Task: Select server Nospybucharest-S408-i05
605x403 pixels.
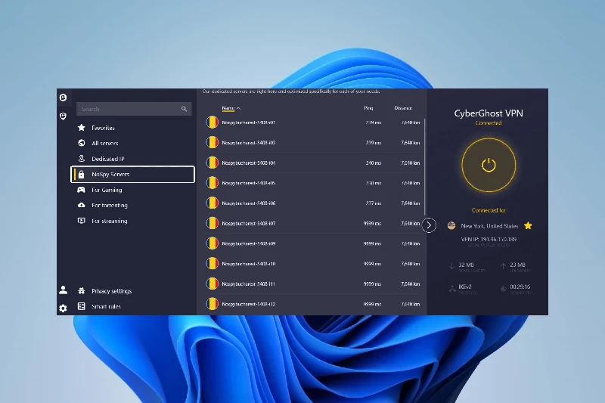Action: pos(312,183)
